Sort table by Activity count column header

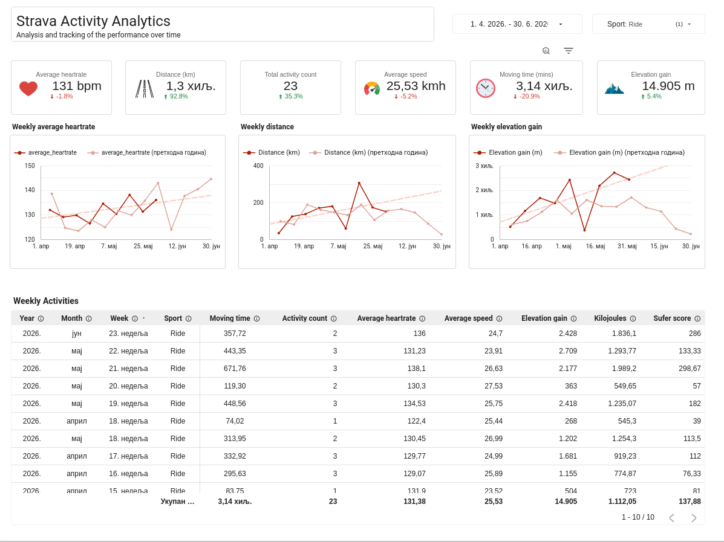click(x=305, y=318)
